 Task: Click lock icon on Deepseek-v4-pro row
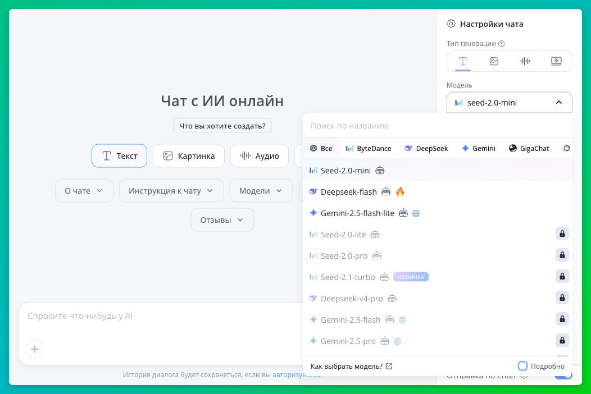[562, 298]
